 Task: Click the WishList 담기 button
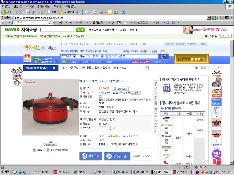[x=142, y=156]
